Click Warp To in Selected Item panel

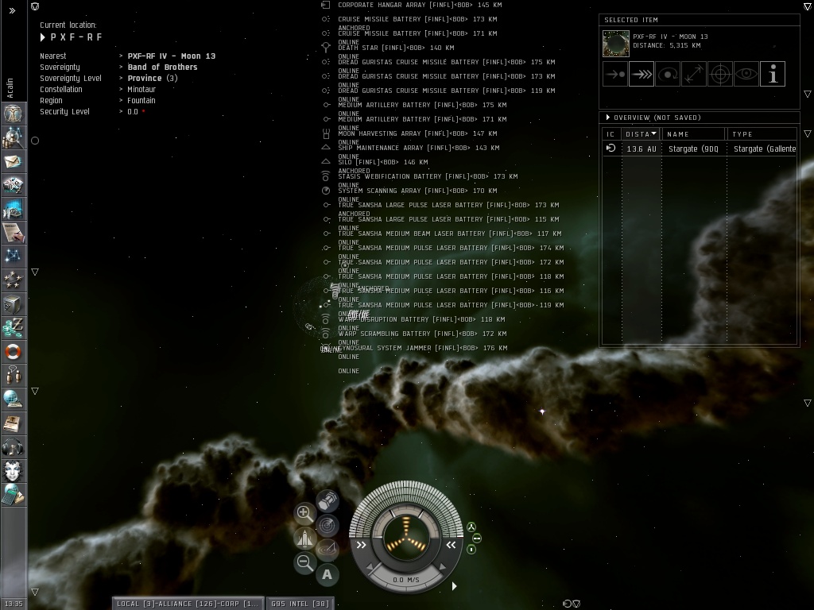tap(642, 74)
